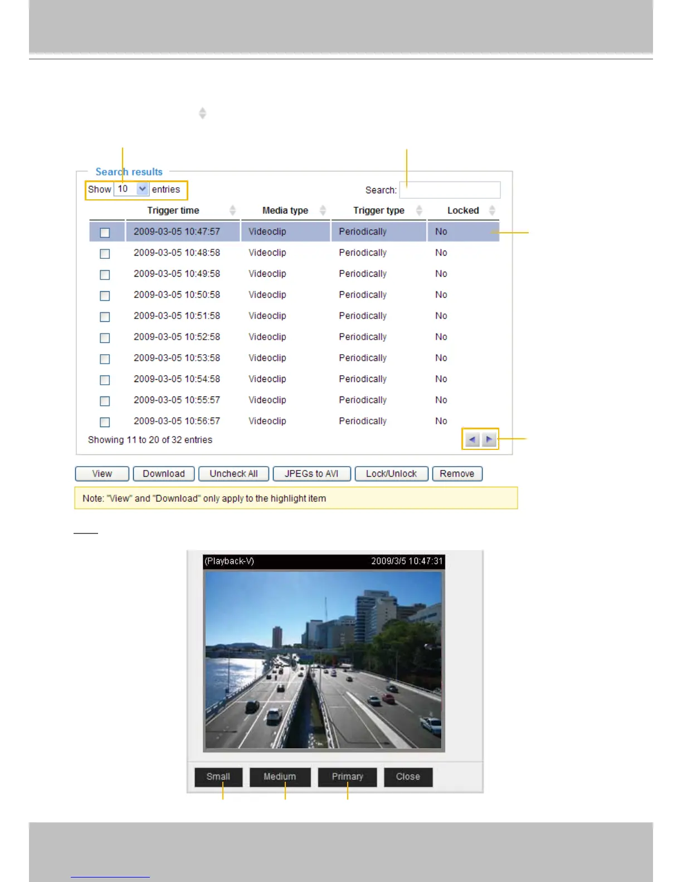Select checkbox next to 10:56:57 entry

[x=105, y=422]
